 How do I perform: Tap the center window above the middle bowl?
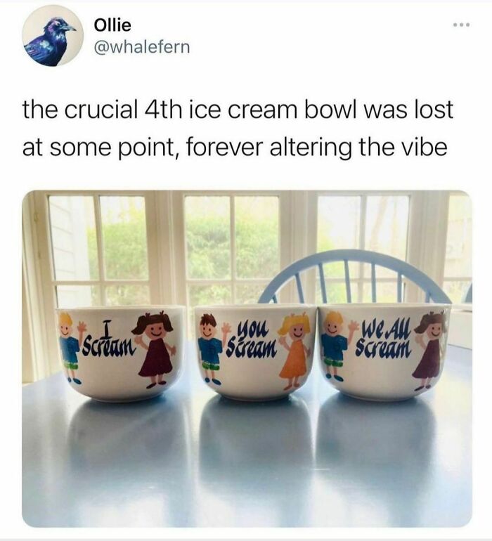232,250
